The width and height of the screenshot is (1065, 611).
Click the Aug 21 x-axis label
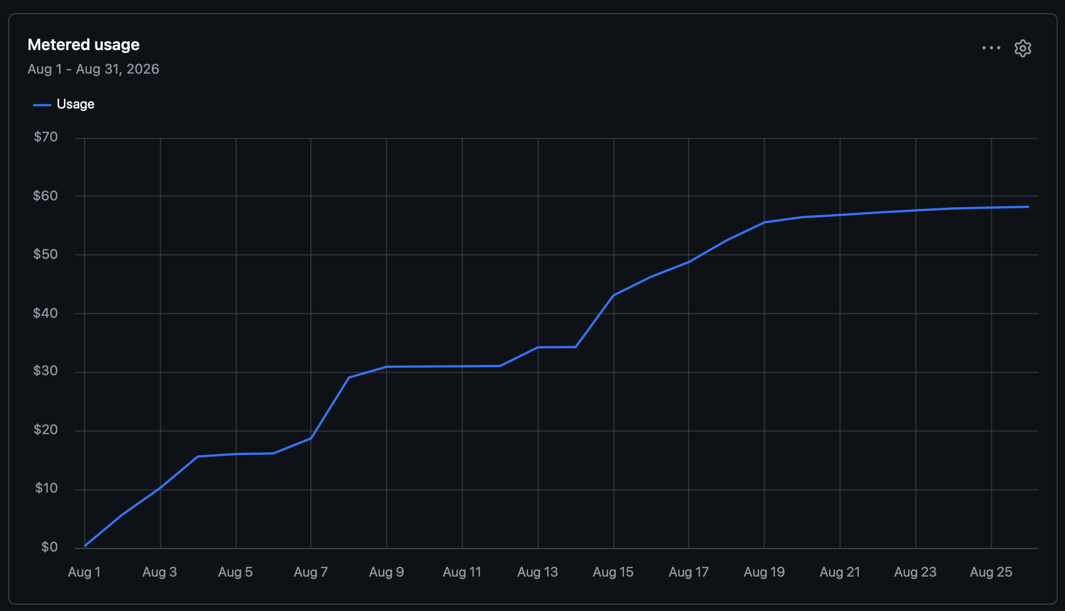point(840,572)
